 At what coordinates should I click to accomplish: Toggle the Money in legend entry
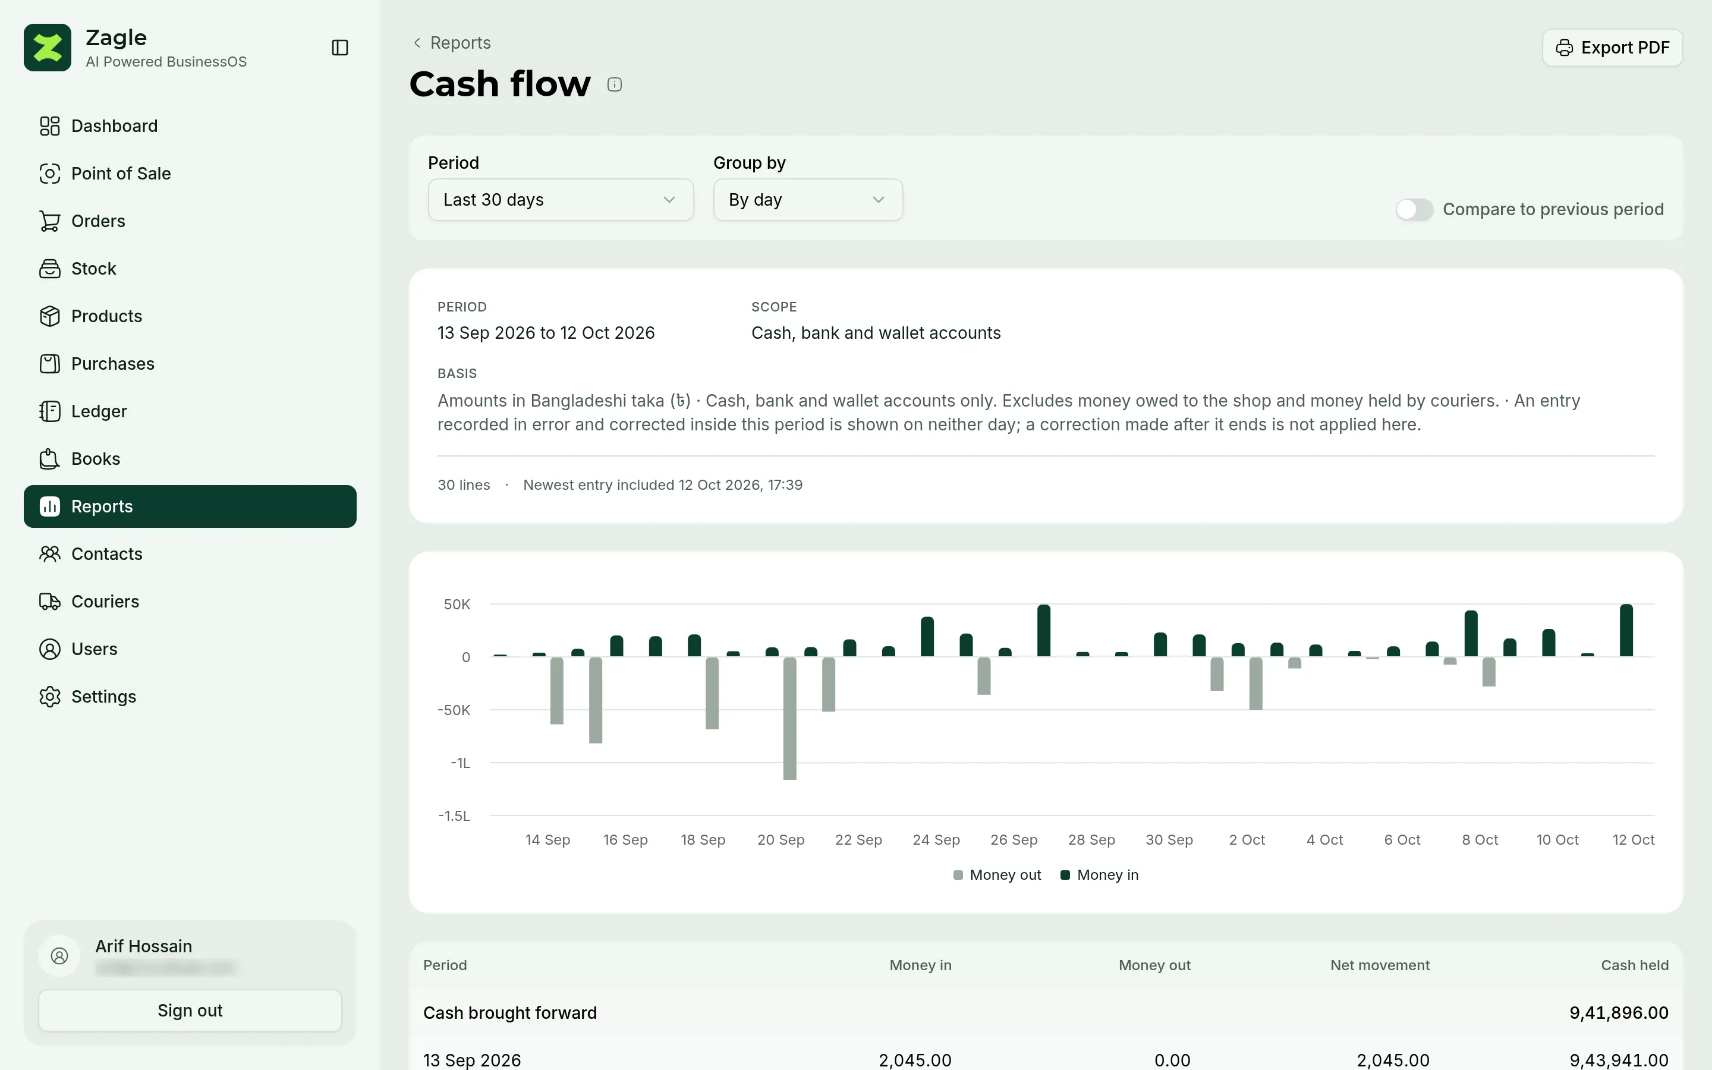[1099, 874]
